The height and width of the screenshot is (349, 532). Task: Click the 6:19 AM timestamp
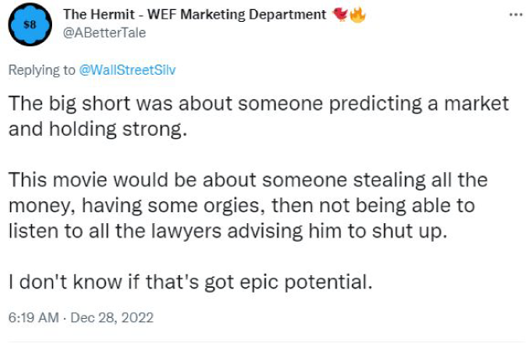32,319
